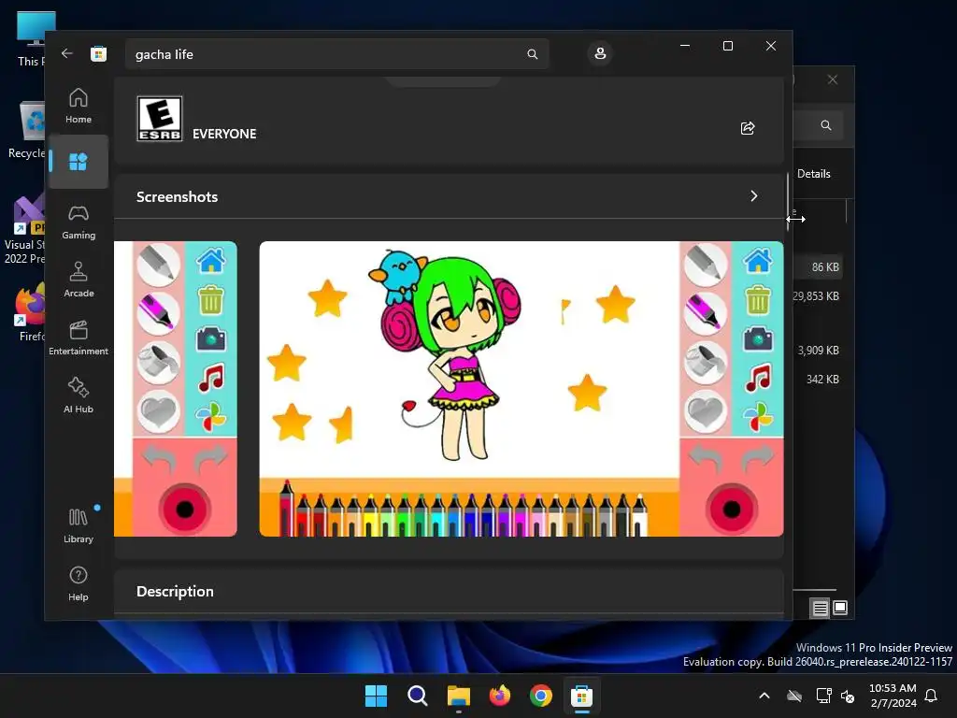
Task: Open the user account profile icon
Action: tap(600, 53)
